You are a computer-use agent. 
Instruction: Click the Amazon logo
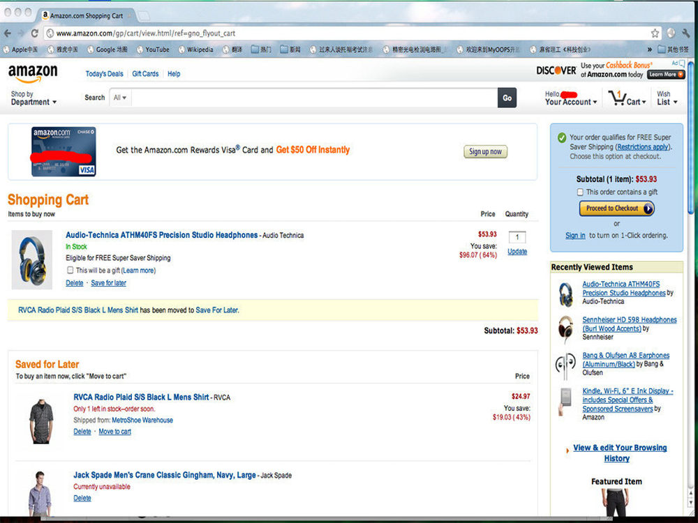point(33,73)
